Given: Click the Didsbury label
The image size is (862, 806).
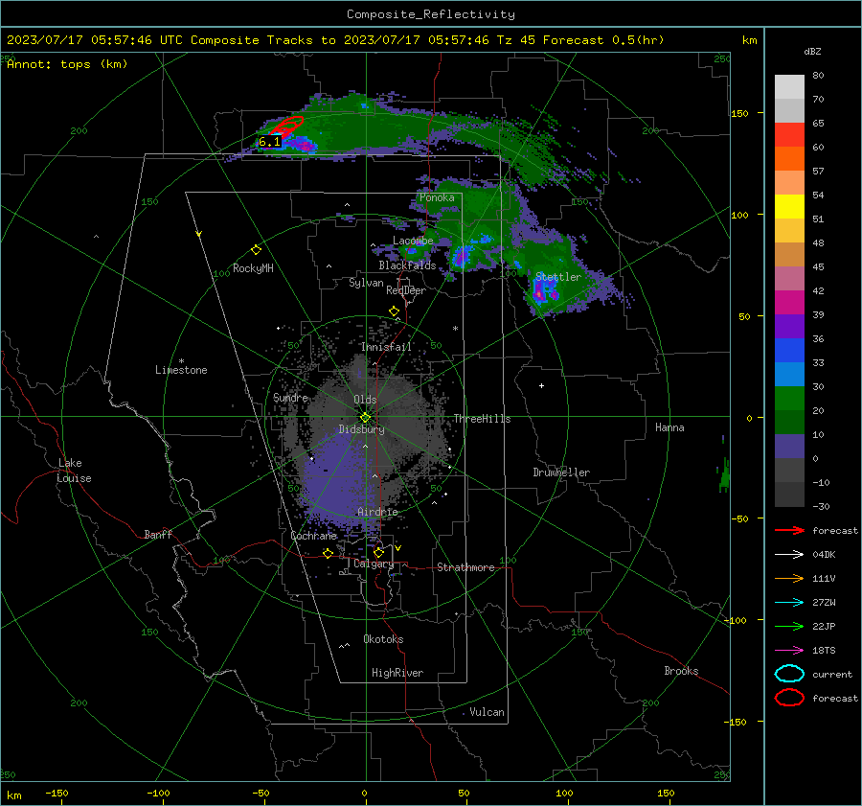Looking at the screenshot, I should pyautogui.click(x=361, y=429).
